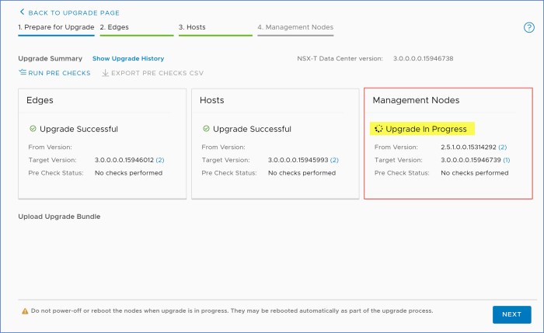Click the back arrow chevron icon
The width and height of the screenshot is (544, 333).
click(22, 12)
